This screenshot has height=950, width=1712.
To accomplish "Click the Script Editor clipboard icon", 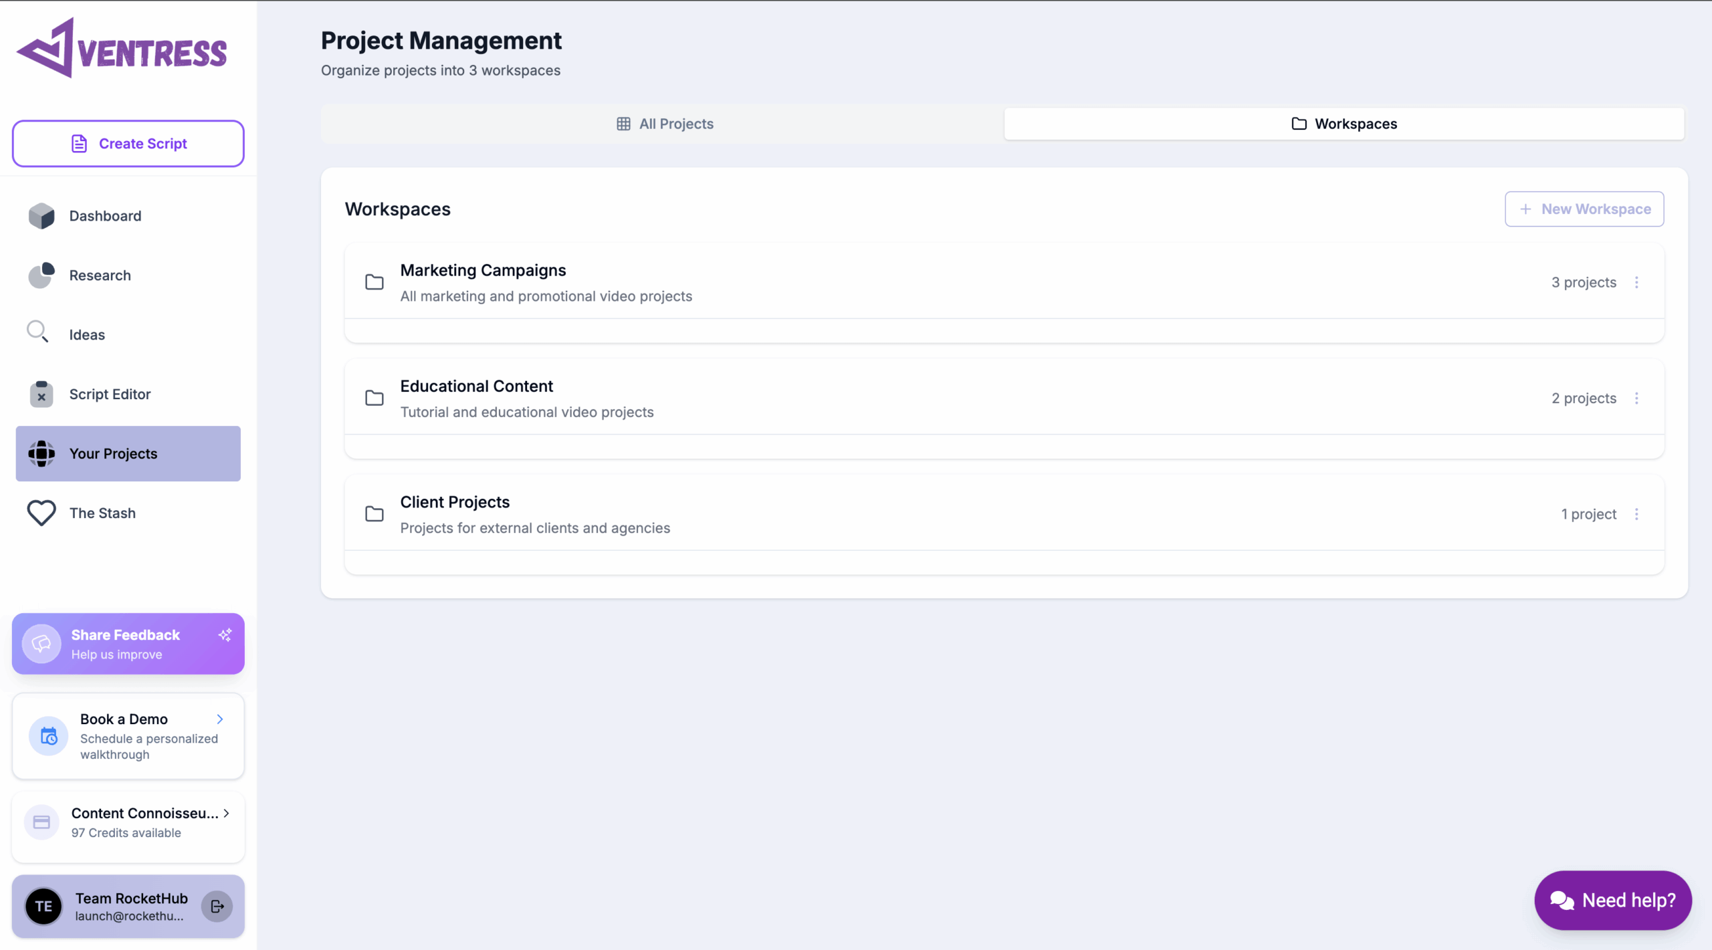I will click(x=41, y=394).
